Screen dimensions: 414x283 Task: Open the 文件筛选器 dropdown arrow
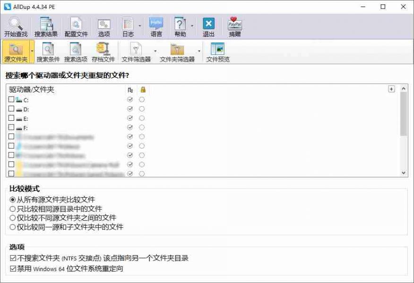click(x=155, y=51)
